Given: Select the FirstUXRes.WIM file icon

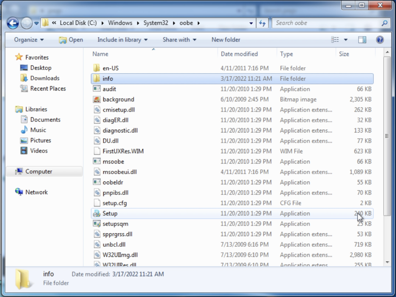Looking at the screenshot, I should coord(97,151).
